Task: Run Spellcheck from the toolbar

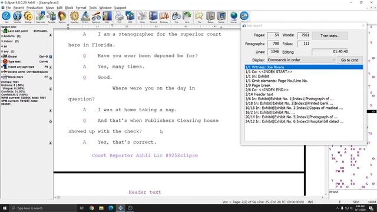Action: pyautogui.click(x=96, y=17)
